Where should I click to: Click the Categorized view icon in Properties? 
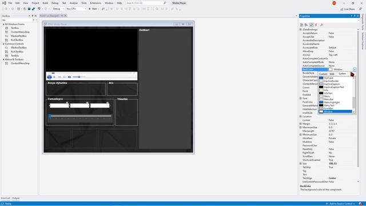[301, 25]
